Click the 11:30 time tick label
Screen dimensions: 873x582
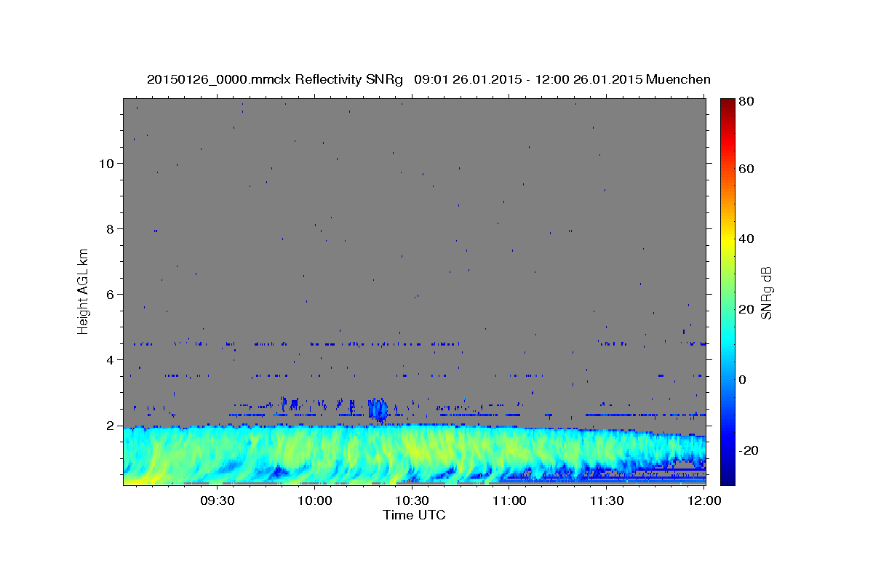[606, 501]
